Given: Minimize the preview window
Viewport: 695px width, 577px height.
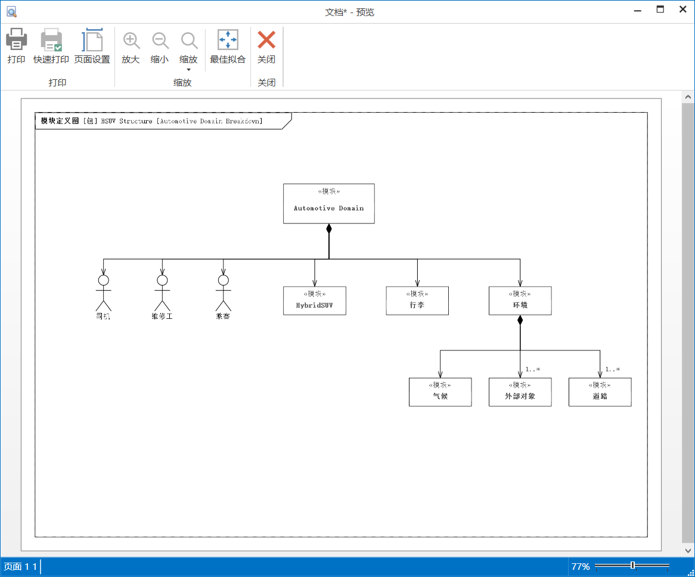Looking at the screenshot, I should pyautogui.click(x=638, y=10).
